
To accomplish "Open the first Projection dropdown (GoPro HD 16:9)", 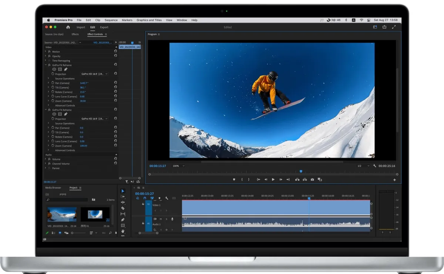I will (x=95, y=74).
